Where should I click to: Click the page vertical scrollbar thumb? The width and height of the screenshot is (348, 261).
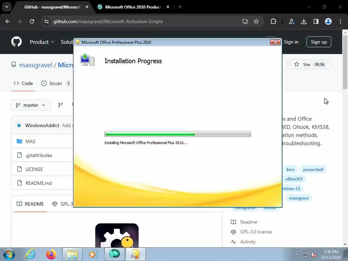(x=345, y=62)
